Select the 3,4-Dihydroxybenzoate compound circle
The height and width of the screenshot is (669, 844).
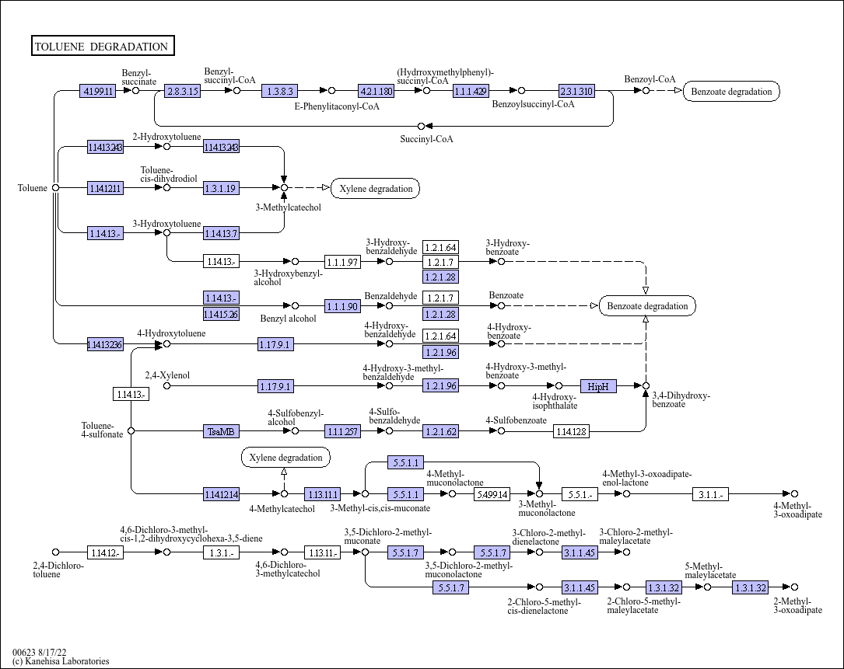tap(646, 385)
